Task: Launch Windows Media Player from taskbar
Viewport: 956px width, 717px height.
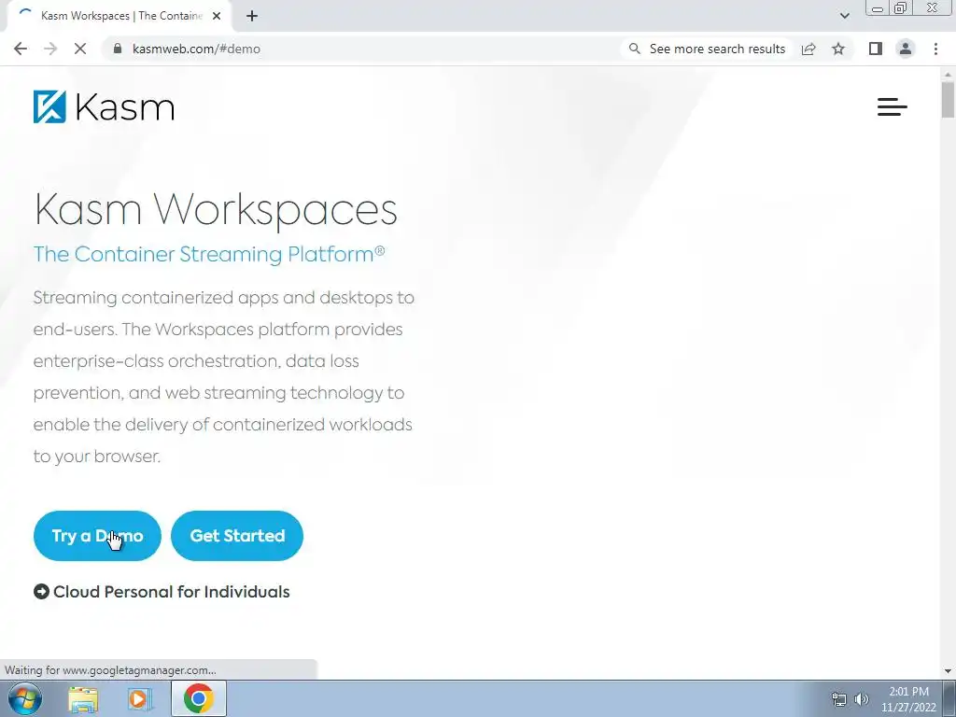Action: (140, 699)
